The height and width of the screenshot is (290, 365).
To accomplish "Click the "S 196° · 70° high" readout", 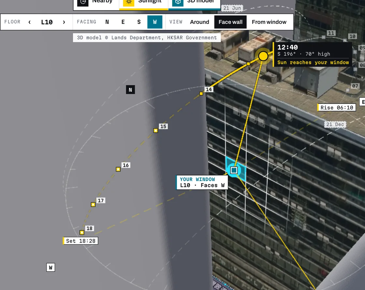I will pos(304,54).
